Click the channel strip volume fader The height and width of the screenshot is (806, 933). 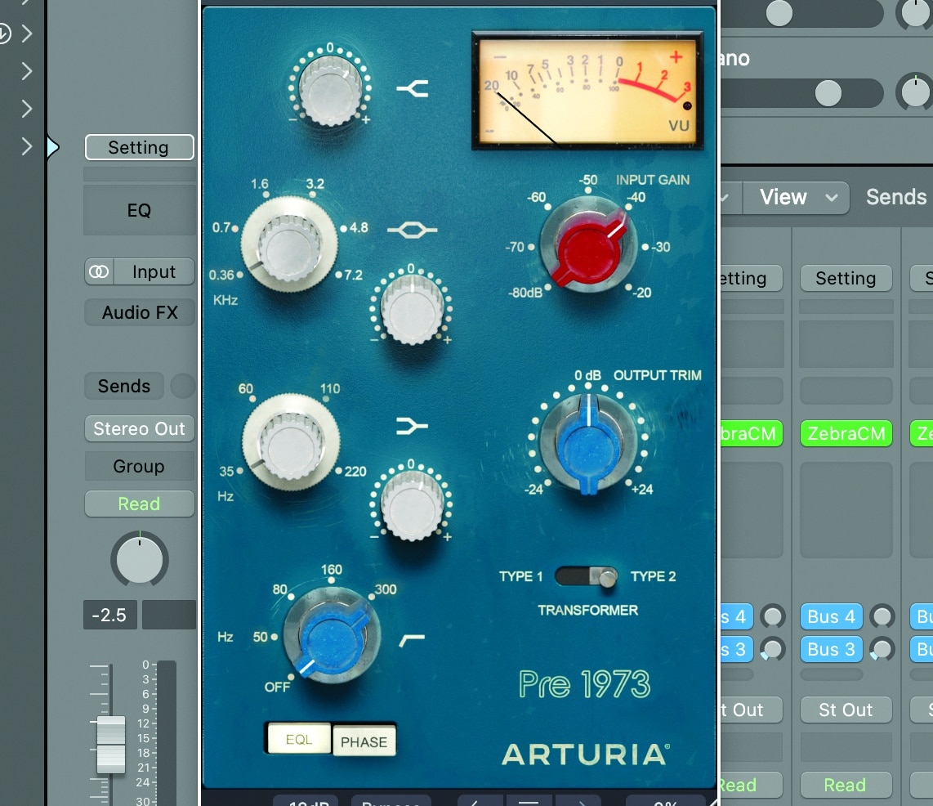pos(111,744)
